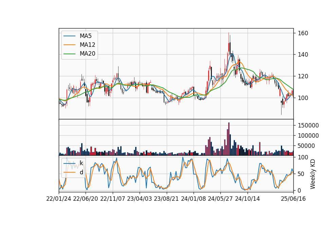326x234 pixels.
Task: Click the 160 price axis label
Action: pos(303,33)
